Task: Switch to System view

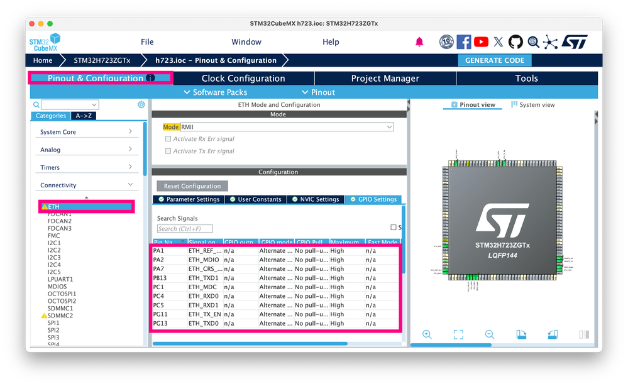Action: coord(532,104)
